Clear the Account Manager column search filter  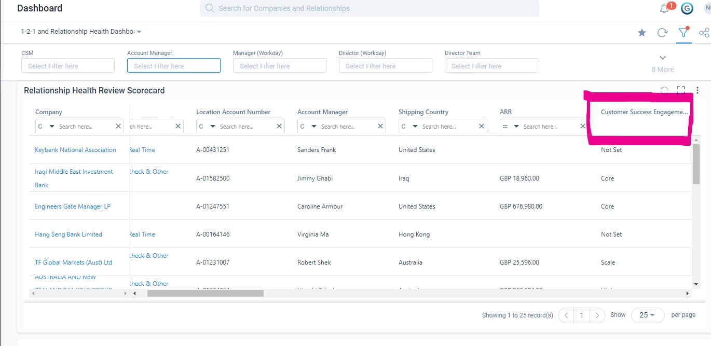pos(380,126)
